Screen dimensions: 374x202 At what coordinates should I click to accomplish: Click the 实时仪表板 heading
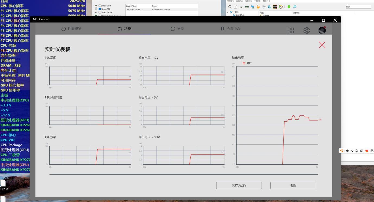click(57, 49)
